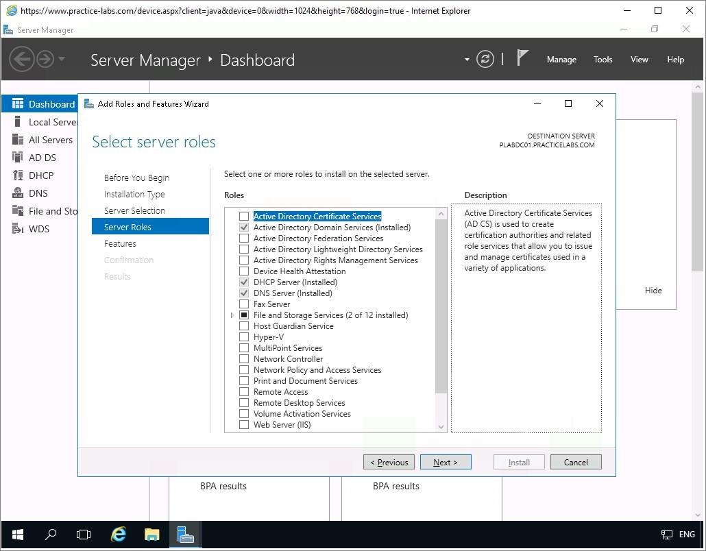Check the Network Controller role
Screen dimensions: 706x551
[x=244, y=359]
